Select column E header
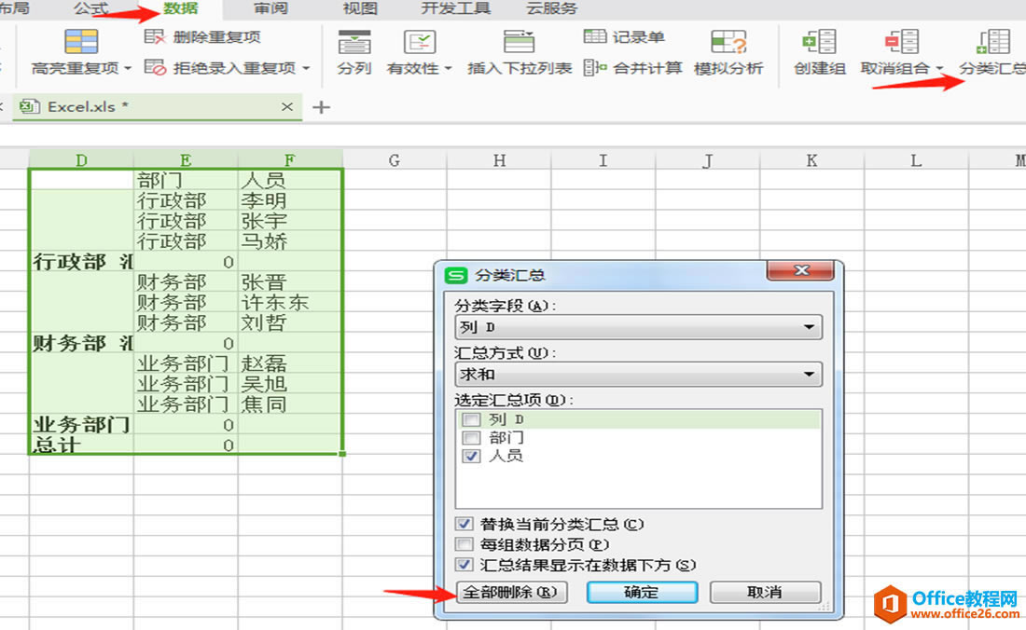 186,159
